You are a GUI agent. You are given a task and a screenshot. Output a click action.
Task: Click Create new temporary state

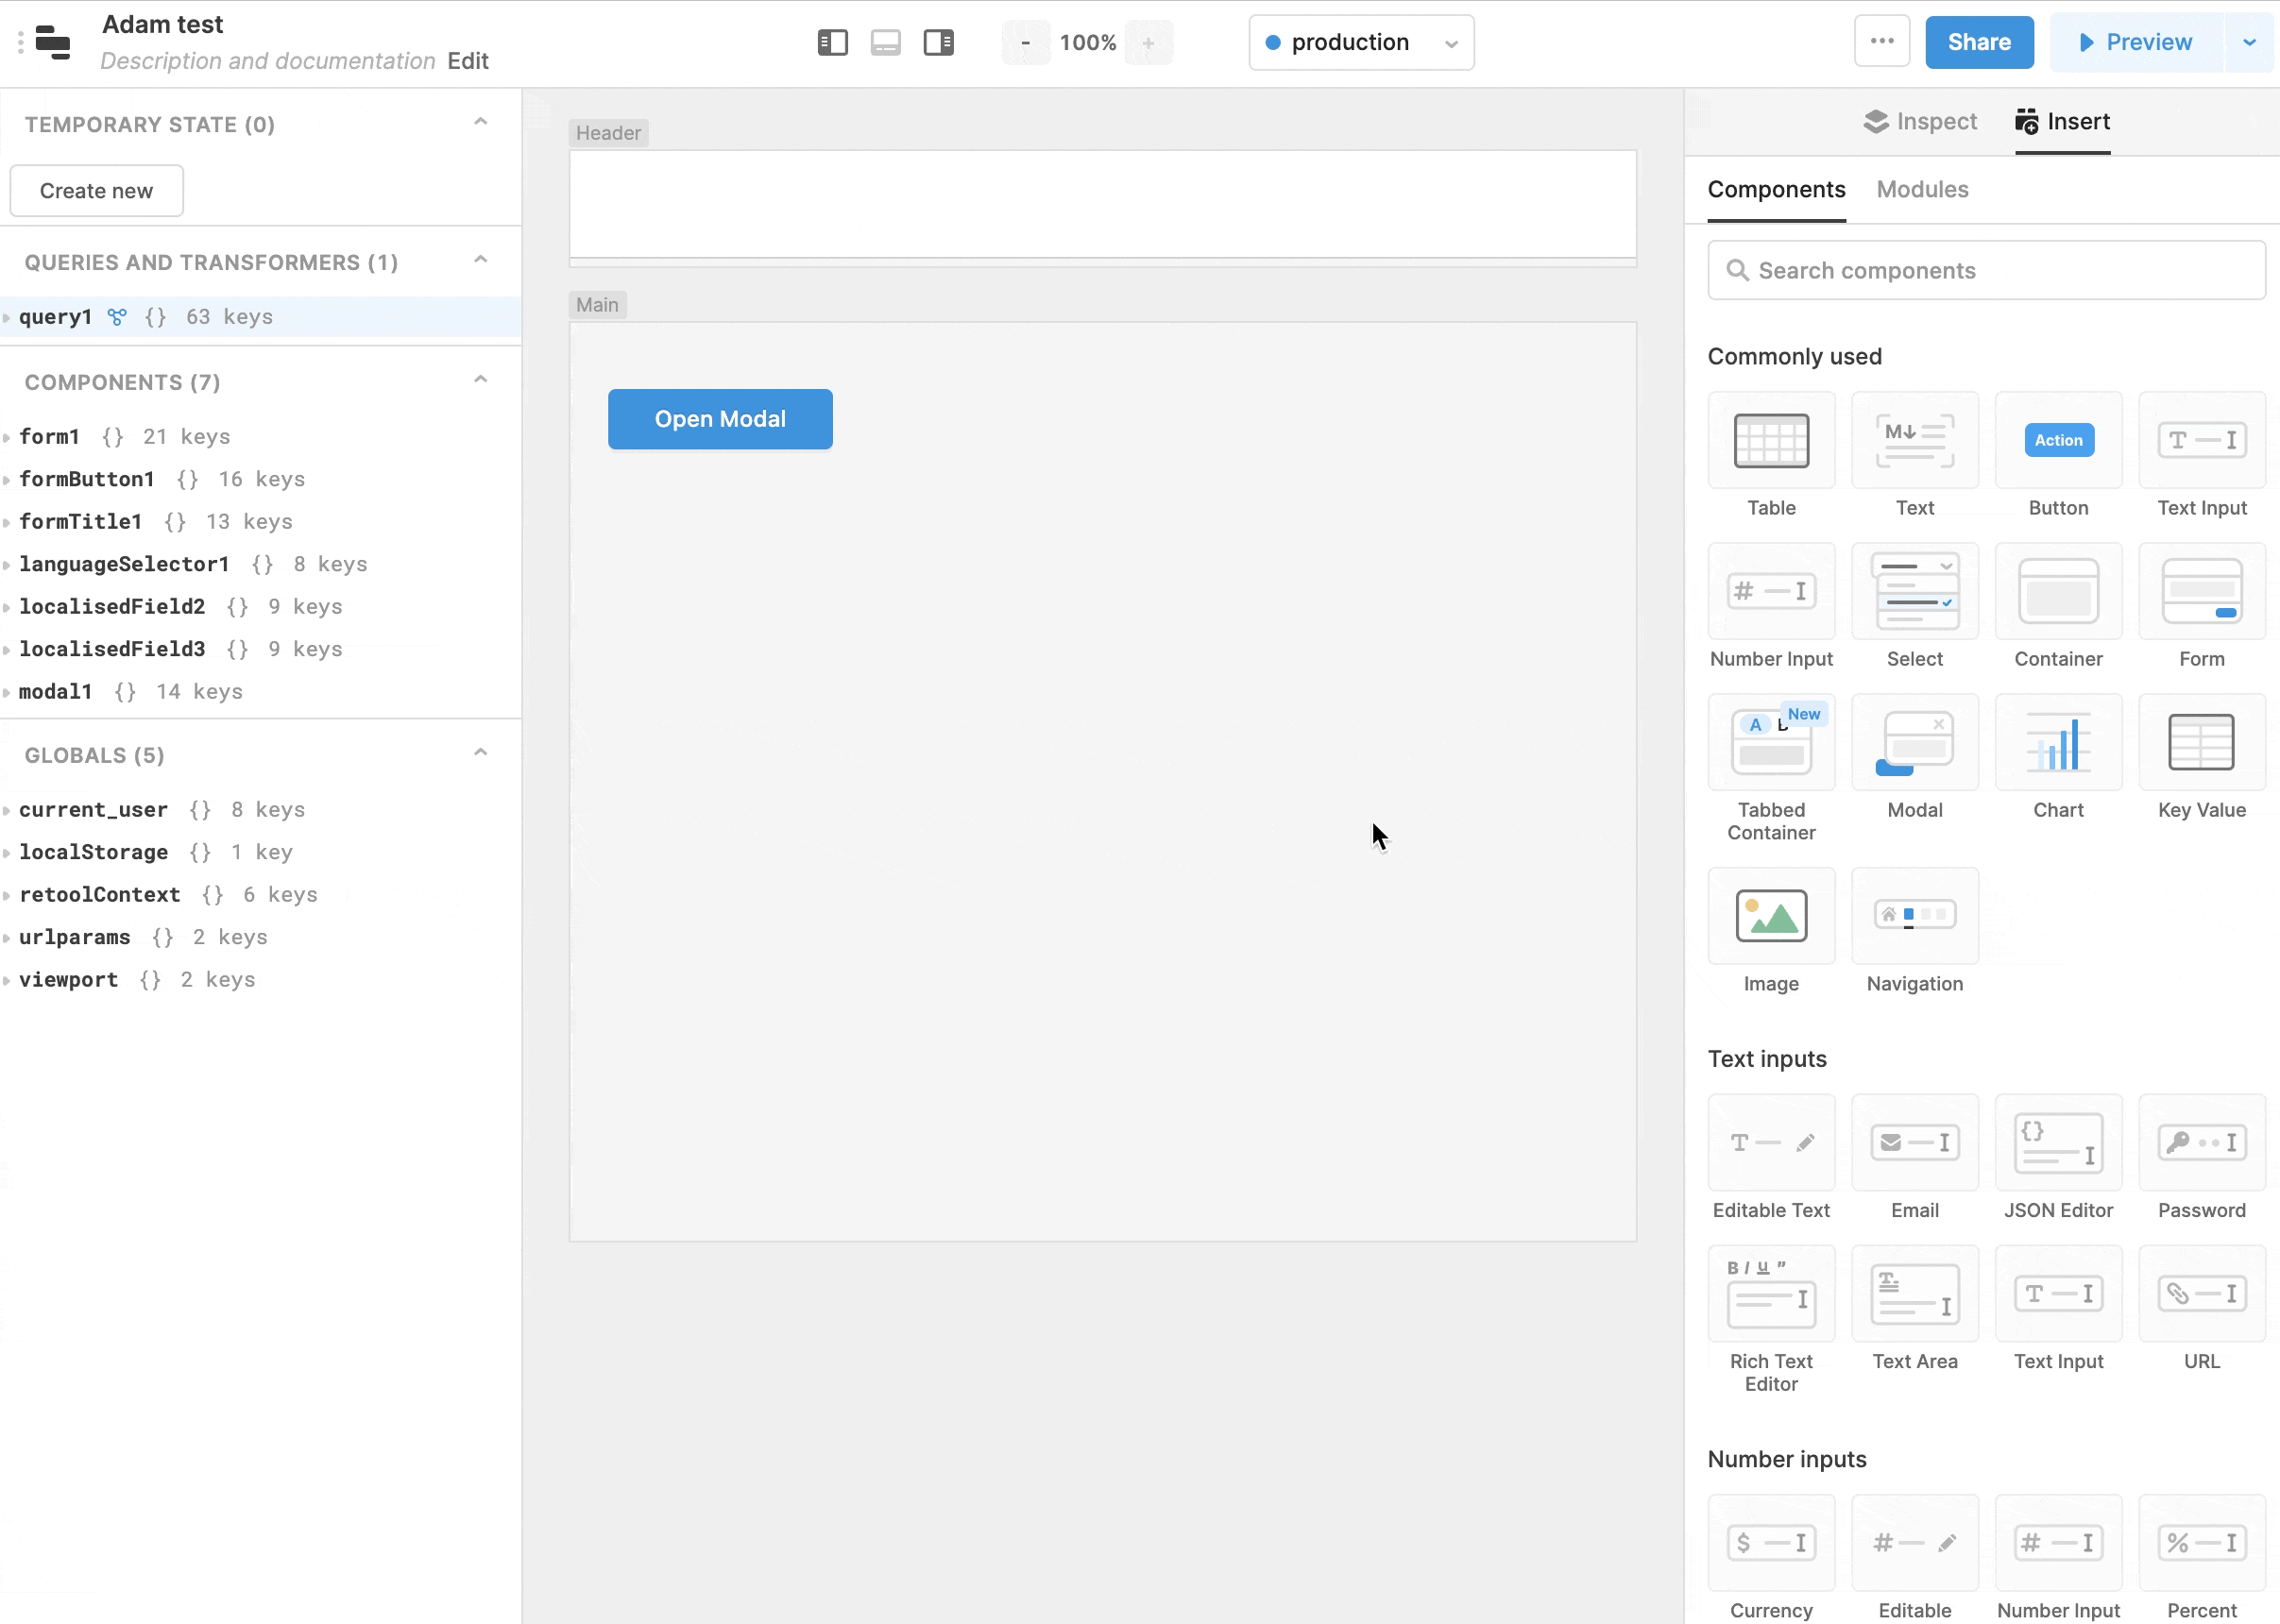(96, 190)
